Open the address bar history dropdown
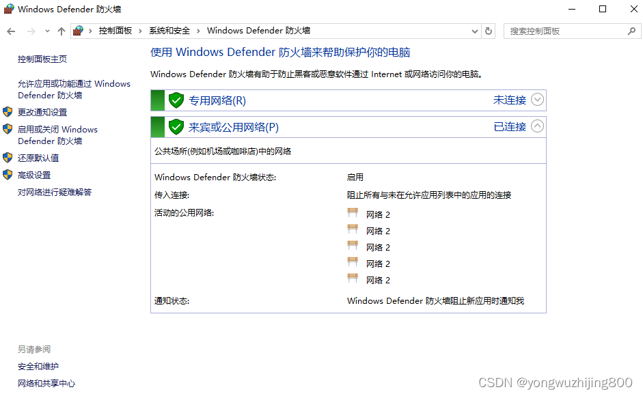 point(476,31)
